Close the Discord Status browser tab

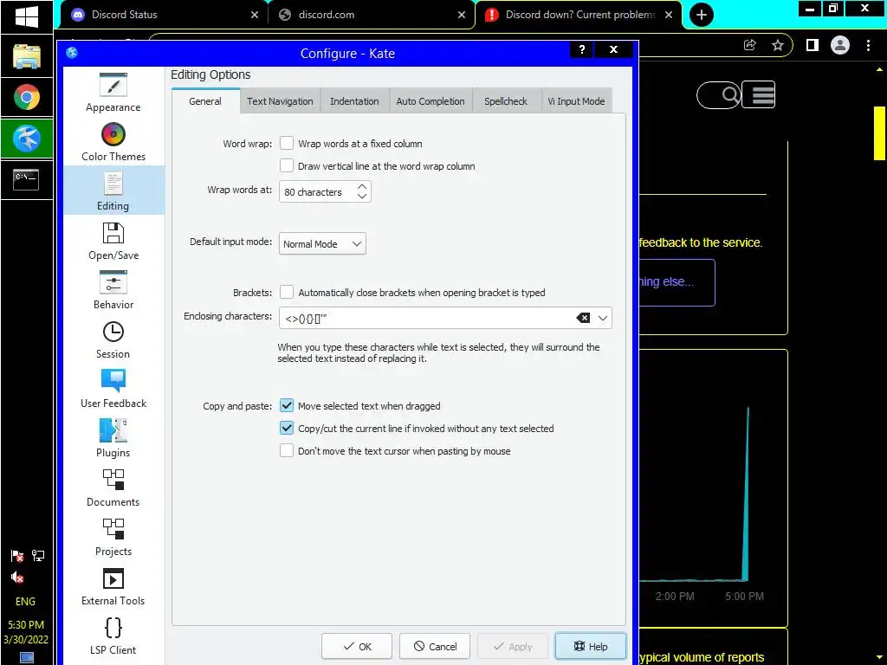pos(255,15)
